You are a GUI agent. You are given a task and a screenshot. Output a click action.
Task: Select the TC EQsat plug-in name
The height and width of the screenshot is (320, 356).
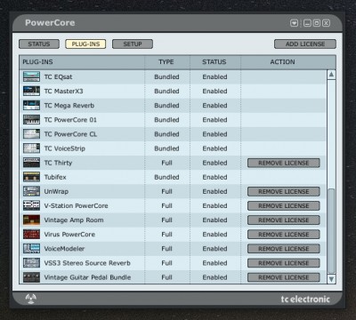(58, 77)
